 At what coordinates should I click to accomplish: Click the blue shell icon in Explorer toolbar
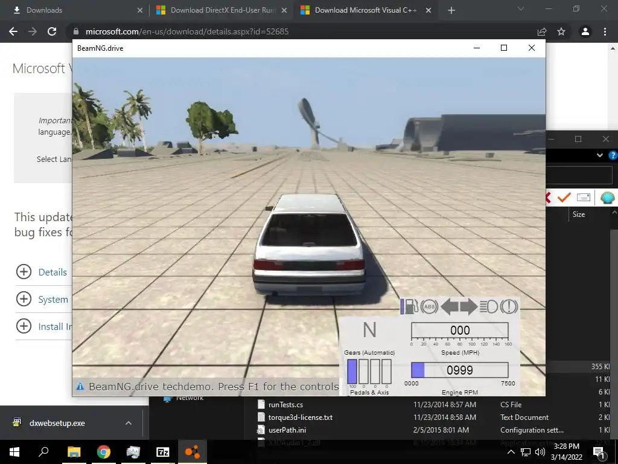607,197
